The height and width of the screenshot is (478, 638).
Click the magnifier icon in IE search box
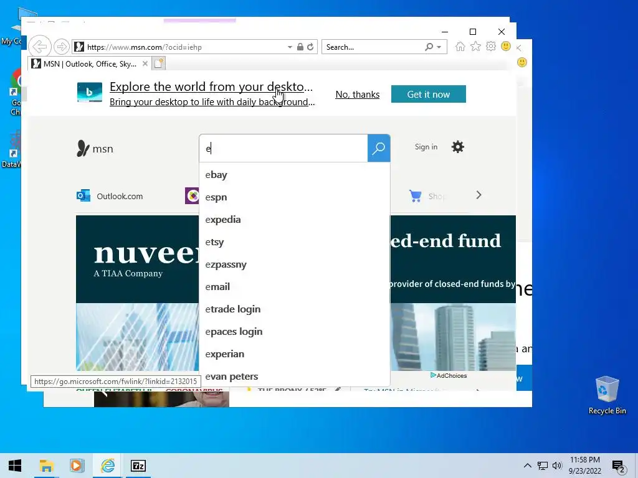(429, 47)
